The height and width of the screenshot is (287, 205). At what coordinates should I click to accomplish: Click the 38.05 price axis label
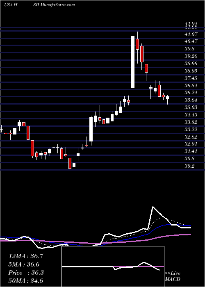191,71
